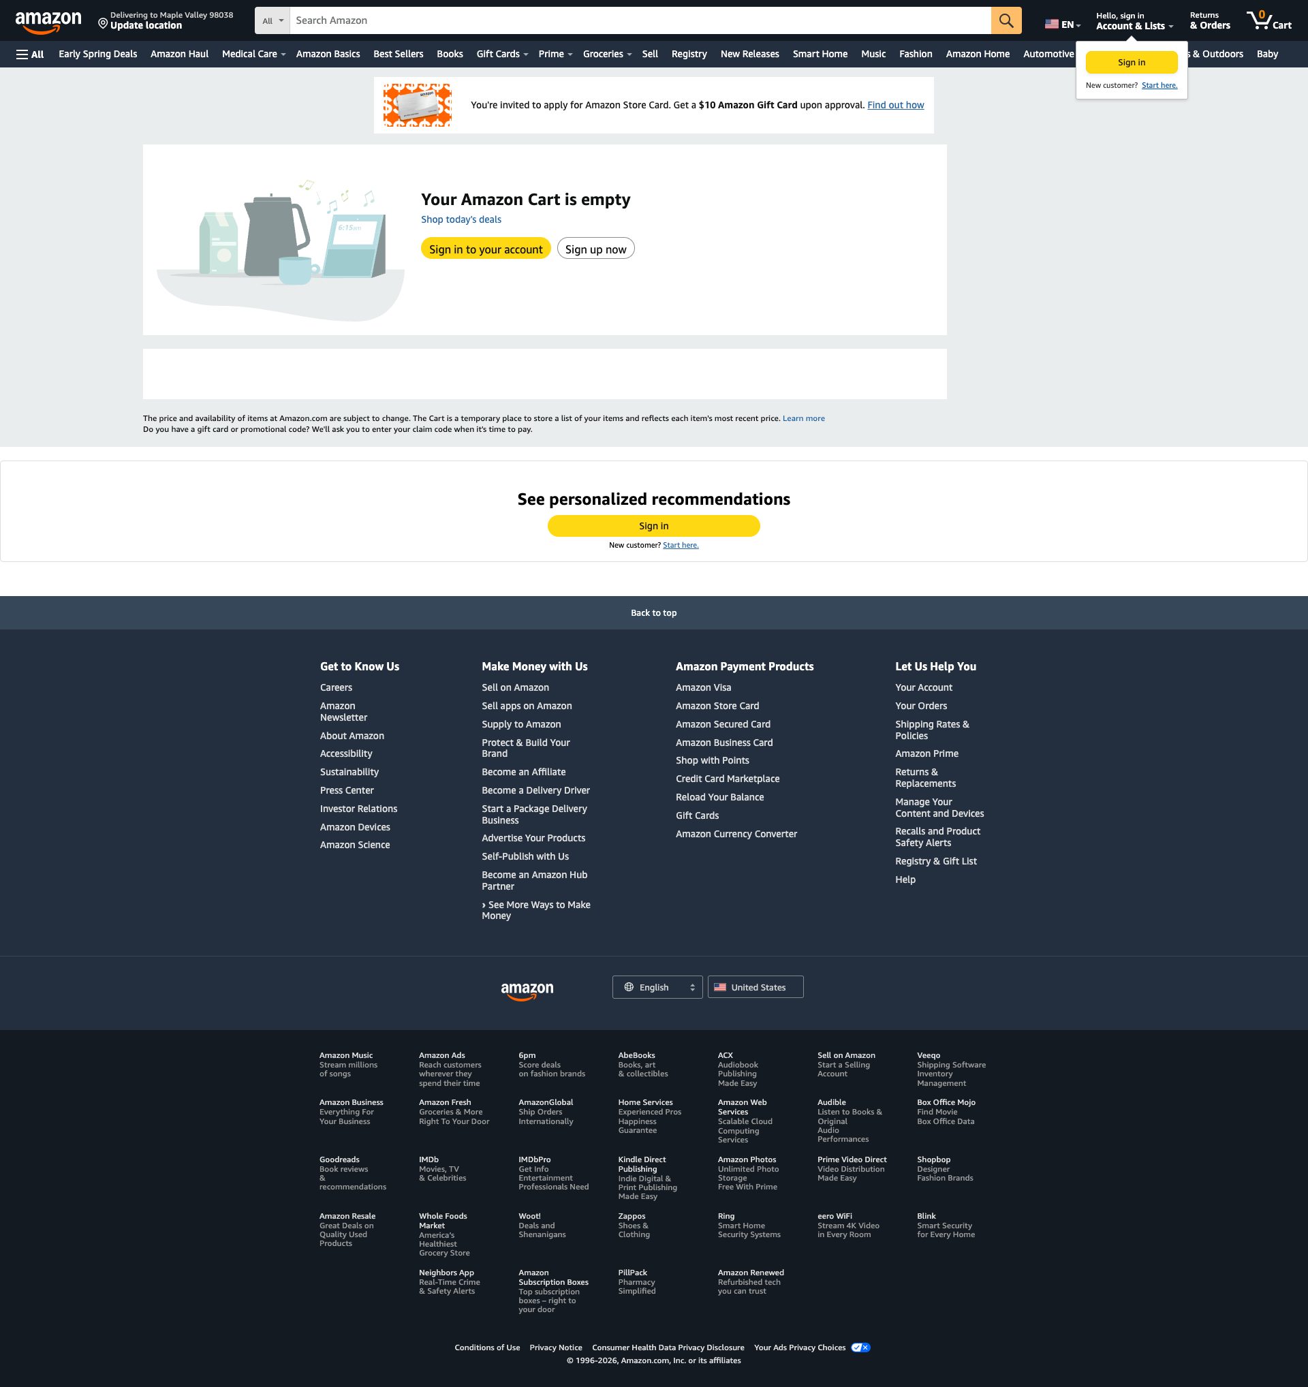
Task: Click the location pin to update location
Action: coord(104,22)
